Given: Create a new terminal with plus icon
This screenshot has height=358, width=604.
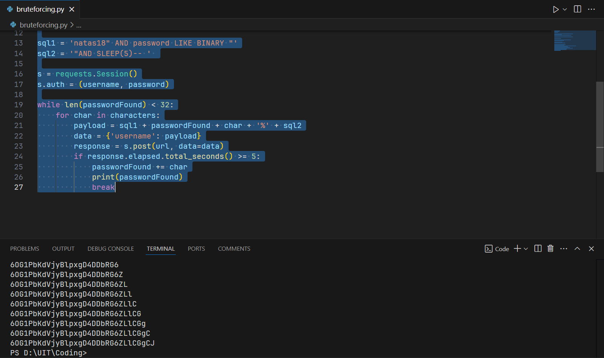Looking at the screenshot, I should (517, 248).
